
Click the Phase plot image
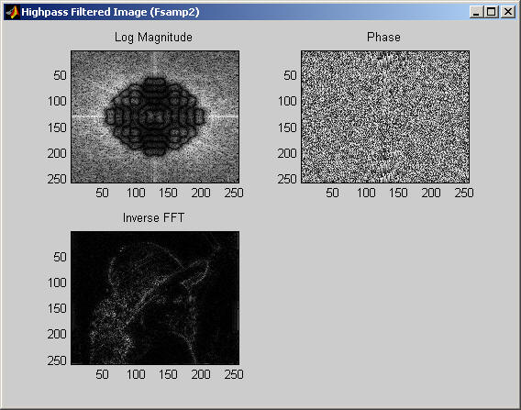click(385, 116)
